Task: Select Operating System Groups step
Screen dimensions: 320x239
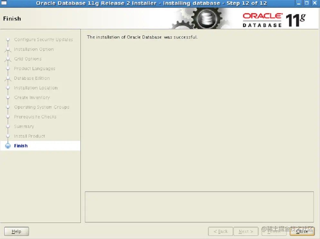Action: tap(42, 107)
